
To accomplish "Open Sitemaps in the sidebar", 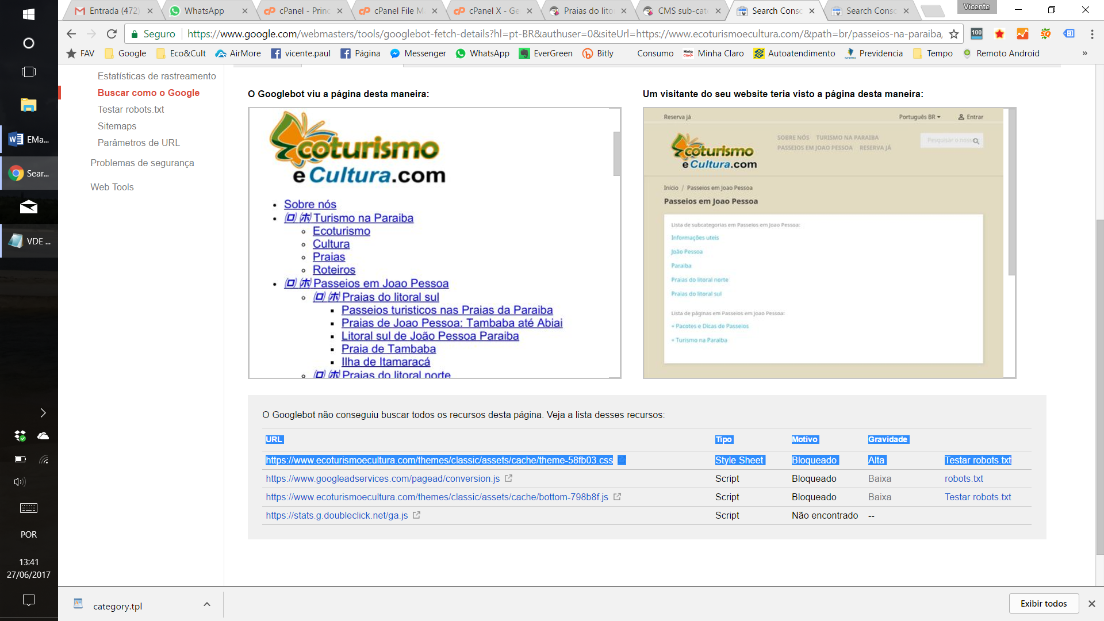I will click(x=117, y=126).
